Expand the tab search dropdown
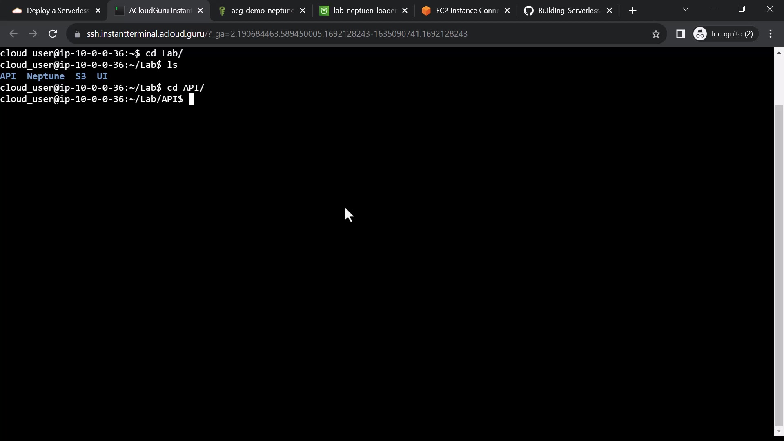The height and width of the screenshot is (441, 784). click(x=686, y=9)
